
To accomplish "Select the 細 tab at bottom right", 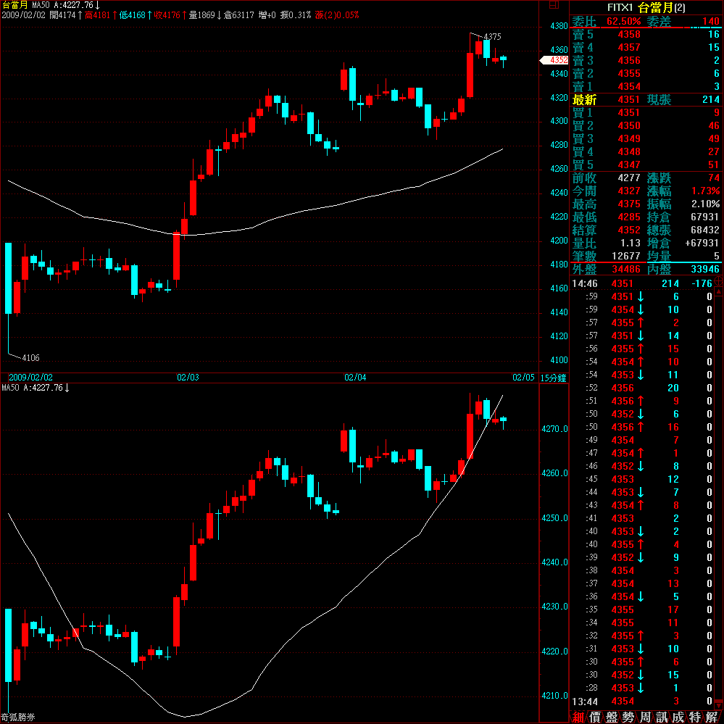I will point(578,717).
